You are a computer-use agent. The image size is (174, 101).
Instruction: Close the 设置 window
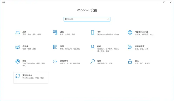[x=171, y=2]
